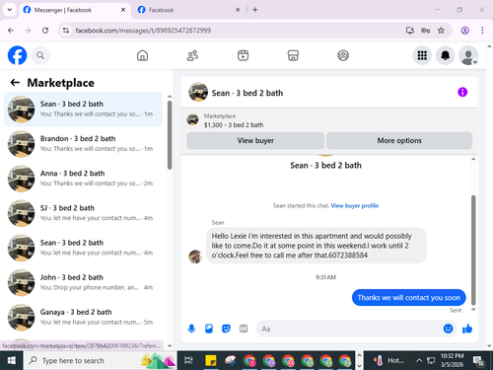The width and height of the screenshot is (493, 370).
Task: Open the GIF picker icon
Action: click(244, 329)
